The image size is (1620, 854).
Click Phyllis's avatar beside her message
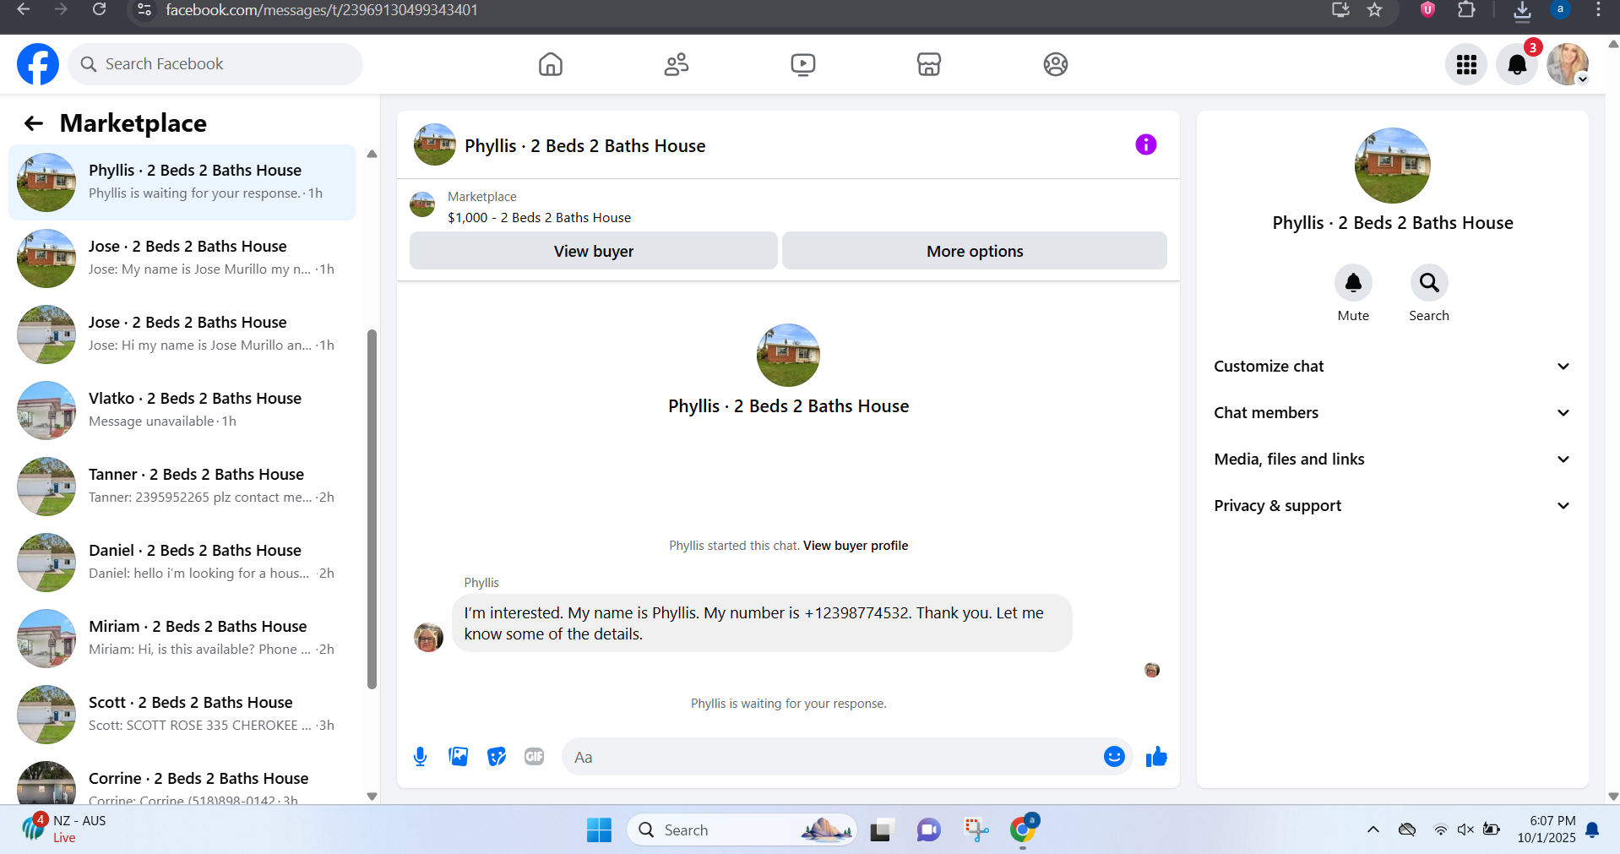[x=428, y=638]
